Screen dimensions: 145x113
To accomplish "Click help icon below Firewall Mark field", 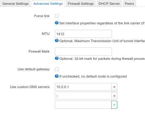I will pyautogui.click(x=57, y=58).
